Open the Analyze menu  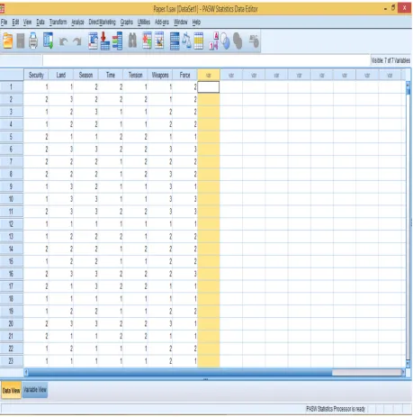click(77, 22)
